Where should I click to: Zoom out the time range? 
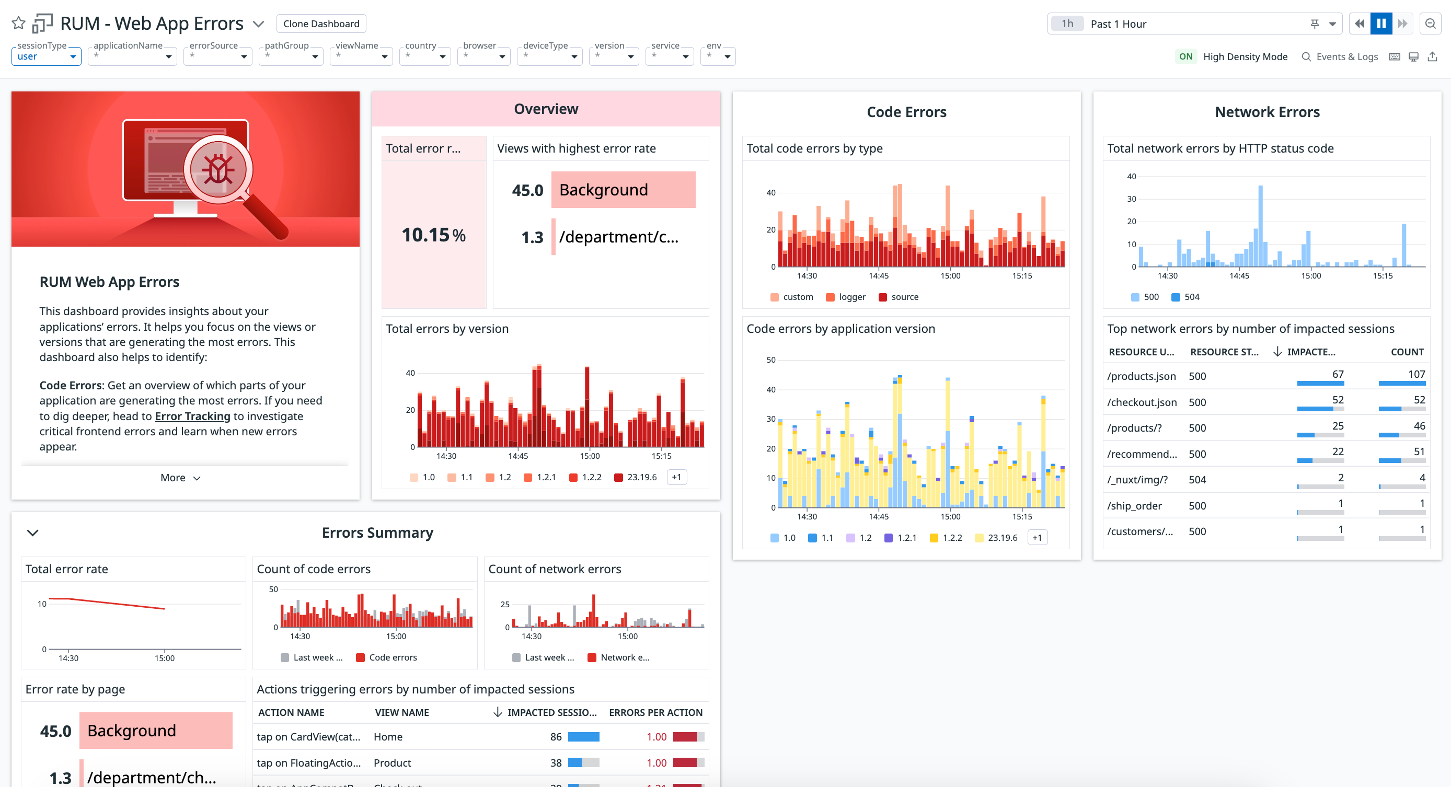click(x=1430, y=24)
